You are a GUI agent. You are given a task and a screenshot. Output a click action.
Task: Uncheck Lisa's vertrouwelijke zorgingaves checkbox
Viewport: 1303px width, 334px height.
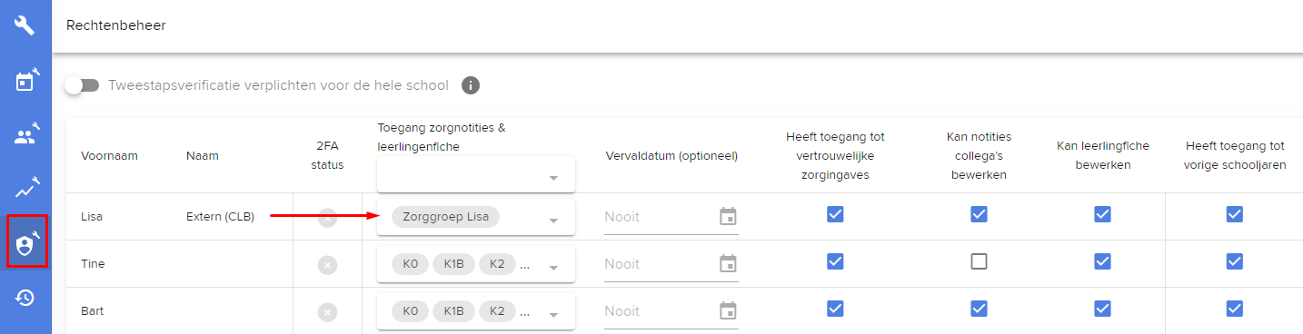coord(836,214)
